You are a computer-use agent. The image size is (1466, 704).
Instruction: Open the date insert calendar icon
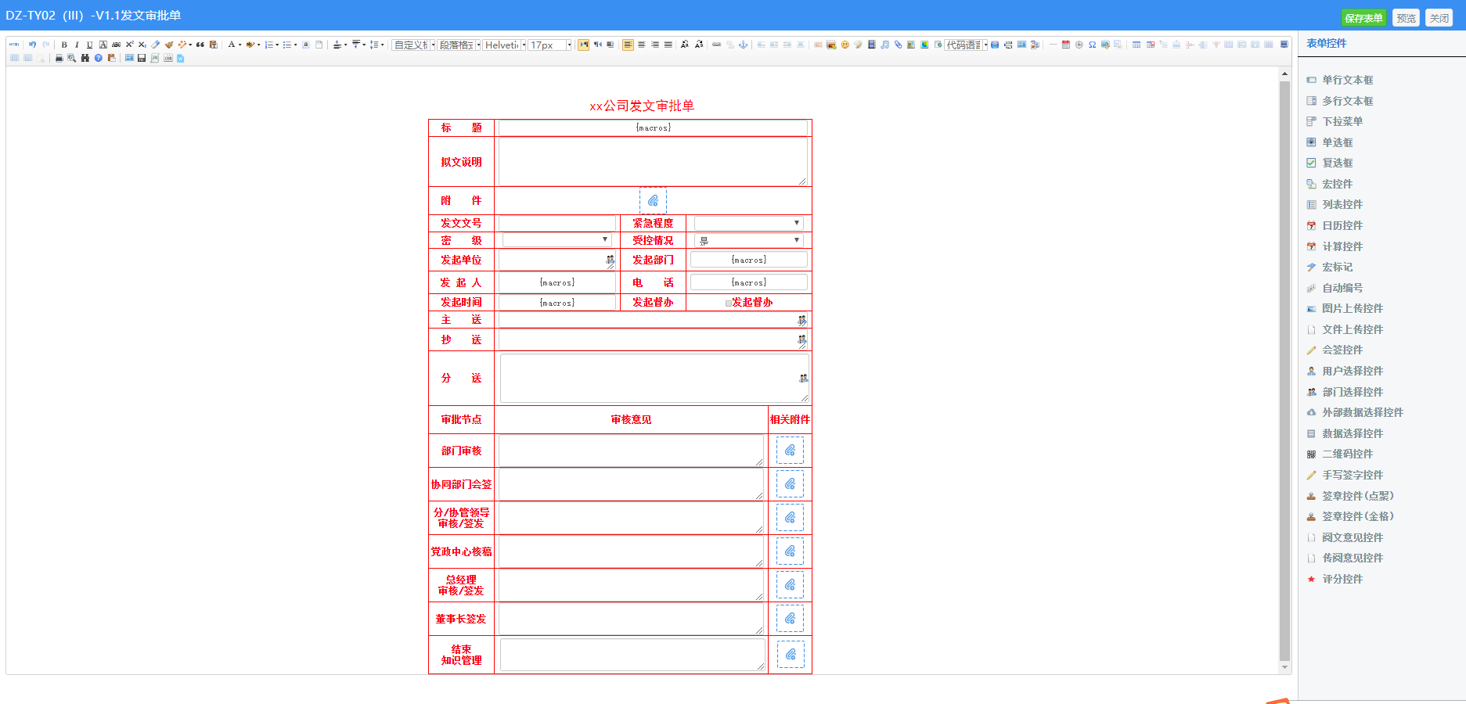[1065, 45]
